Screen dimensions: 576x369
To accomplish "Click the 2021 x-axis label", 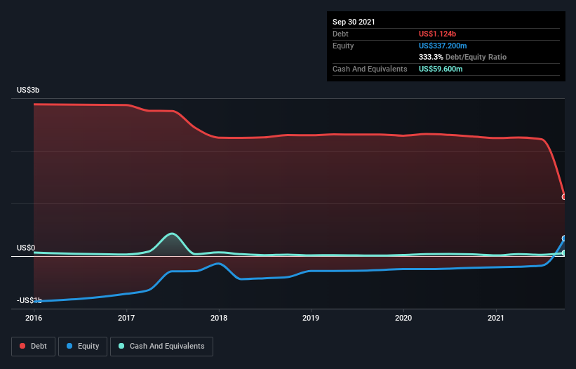I will pos(496,318).
